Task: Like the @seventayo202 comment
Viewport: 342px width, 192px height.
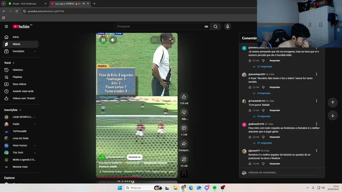Action: [x=250, y=87]
